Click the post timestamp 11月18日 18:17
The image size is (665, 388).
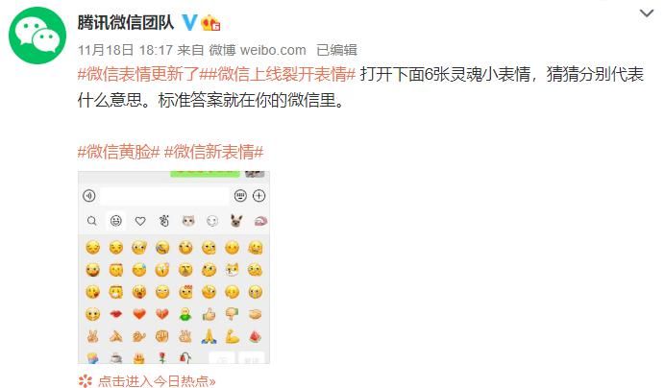coord(125,50)
